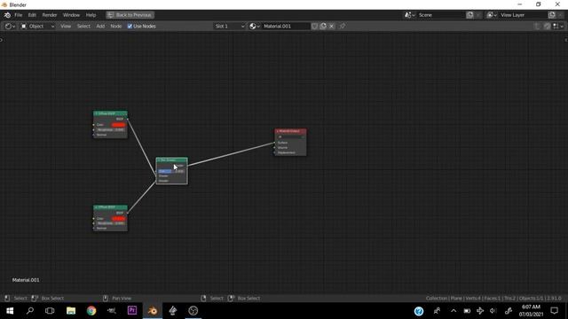568x319 pixels.
Task: Click the Material.001 name field
Action: pyautogui.click(x=286, y=27)
